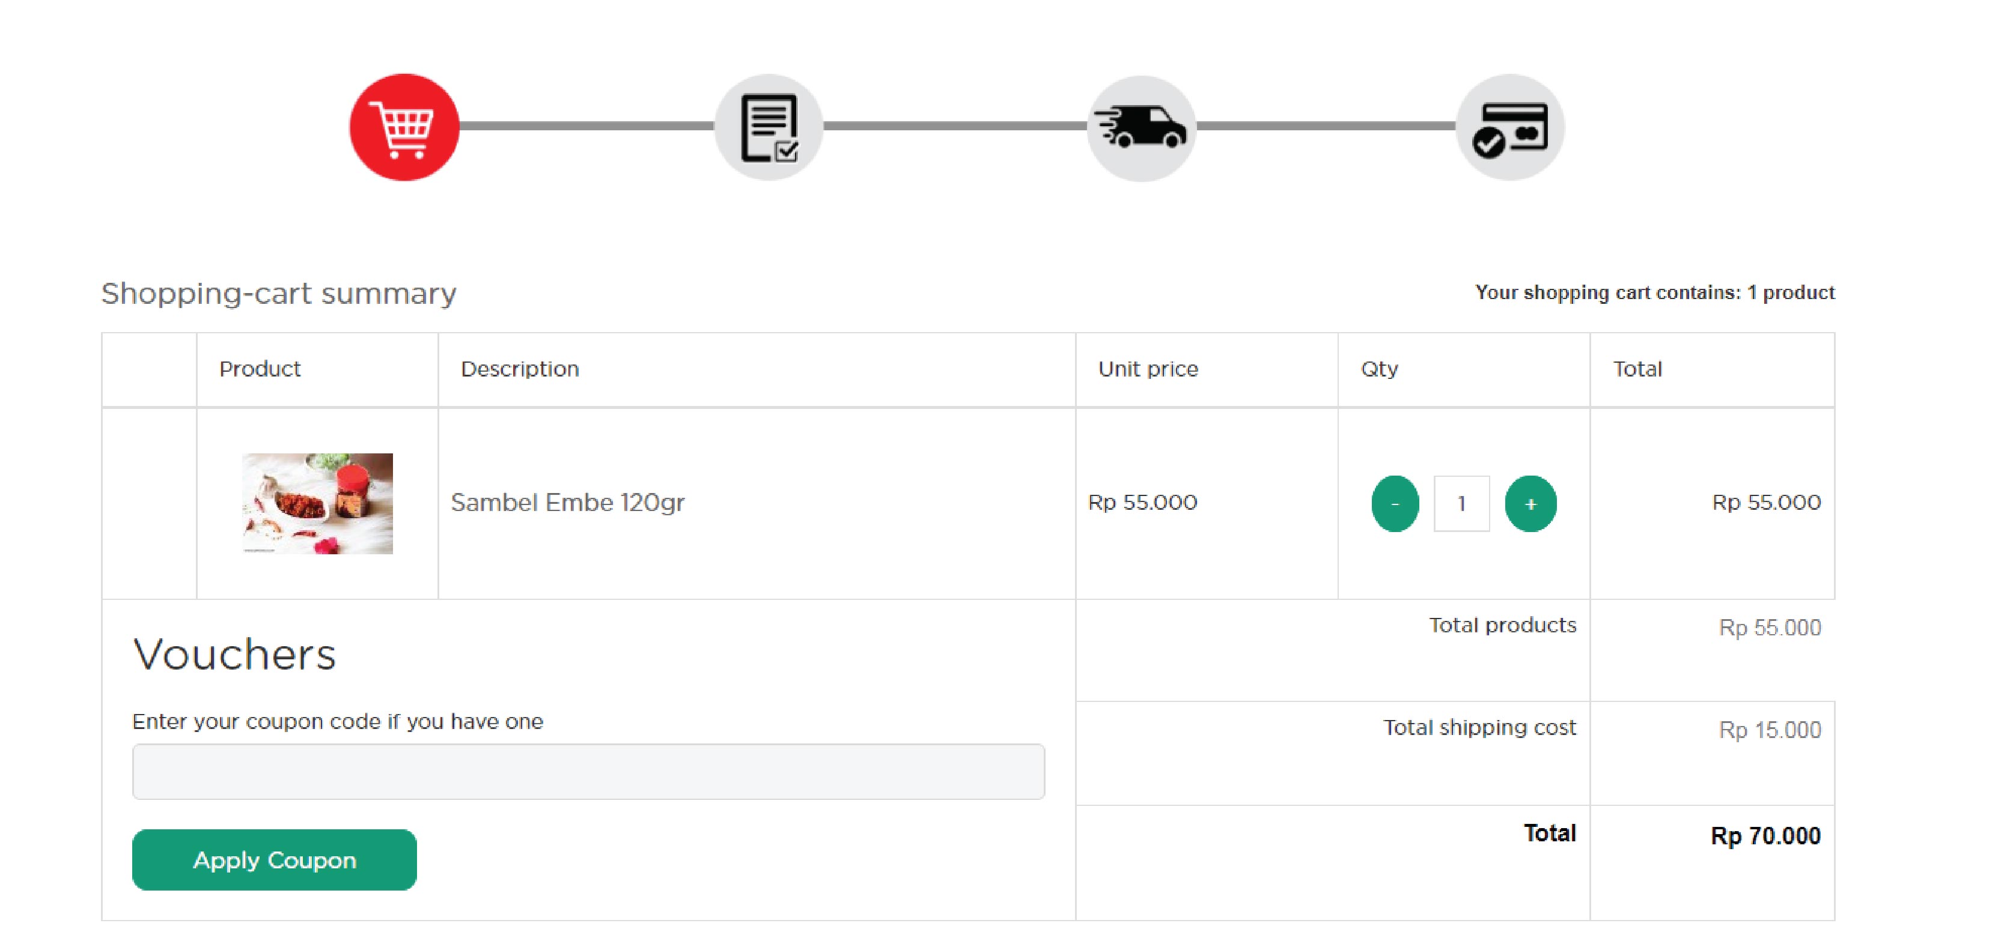Open the delivery truck shipping step
Image resolution: width=2016 pixels, height=944 pixels.
1141,127
